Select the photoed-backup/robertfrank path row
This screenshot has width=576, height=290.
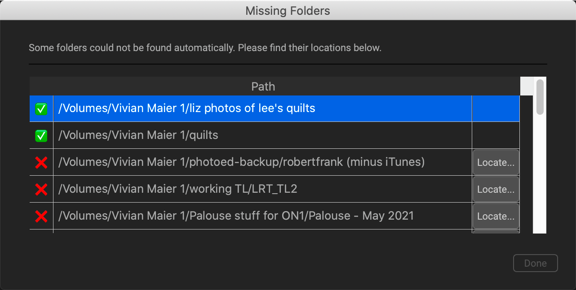[241, 162]
